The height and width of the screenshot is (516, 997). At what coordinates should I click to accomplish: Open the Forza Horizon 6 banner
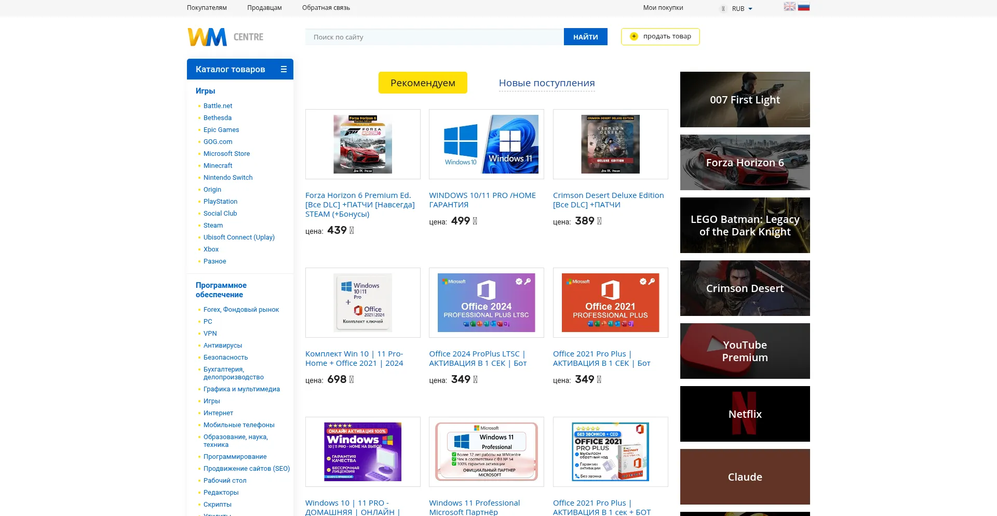(745, 162)
